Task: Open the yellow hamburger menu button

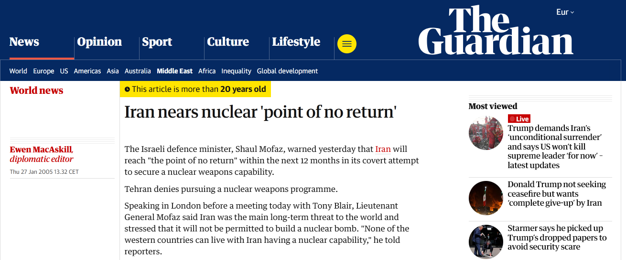Action: click(x=347, y=44)
